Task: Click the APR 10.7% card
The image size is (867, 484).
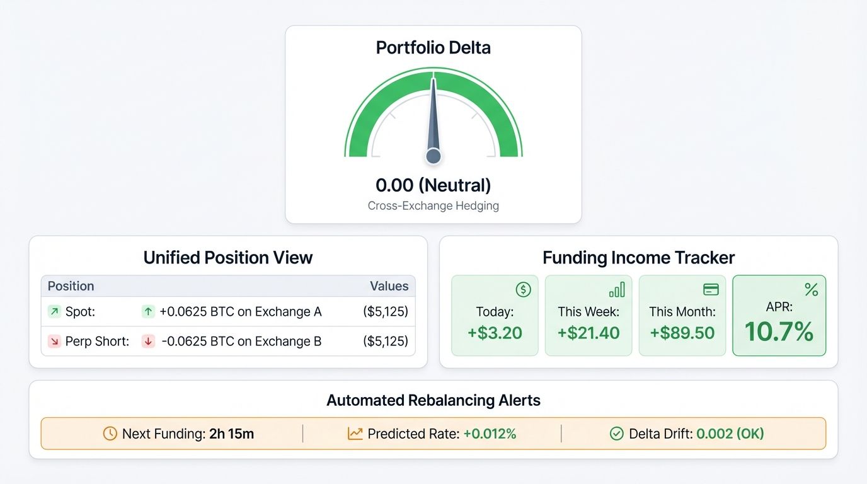Action: pos(779,315)
